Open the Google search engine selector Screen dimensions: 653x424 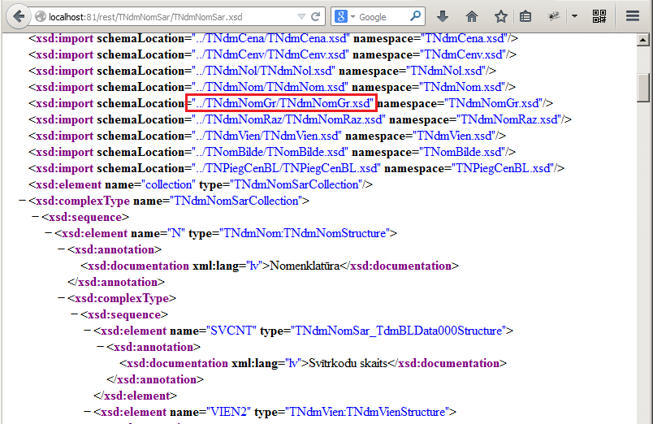tap(344, 16)
